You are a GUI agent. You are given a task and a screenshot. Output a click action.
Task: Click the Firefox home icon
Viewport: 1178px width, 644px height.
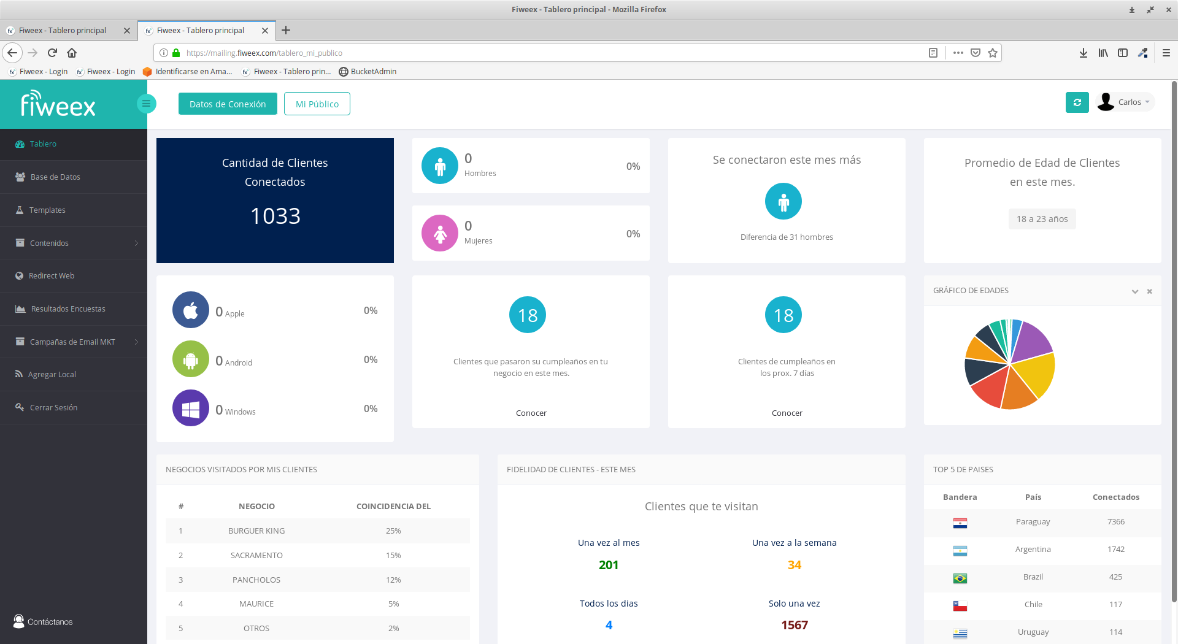[x=72, y=53]
